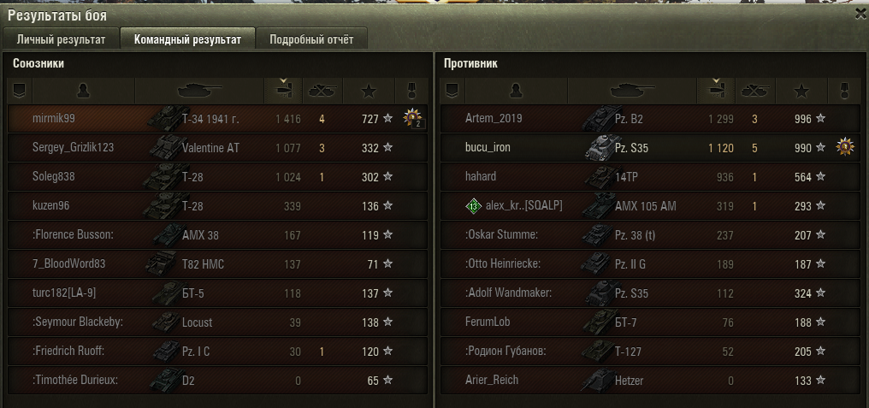Close the battle results window
Image resolution: width=869 pixels, height=408 pixels.
(860, 15)
